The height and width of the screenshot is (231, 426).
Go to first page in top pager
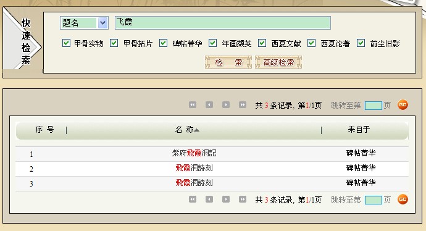point(193,105)
